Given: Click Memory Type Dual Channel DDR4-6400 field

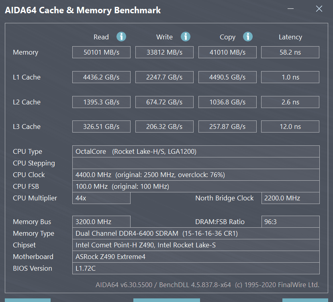Looking at the screenshot, I should click(x=196, y=233).
